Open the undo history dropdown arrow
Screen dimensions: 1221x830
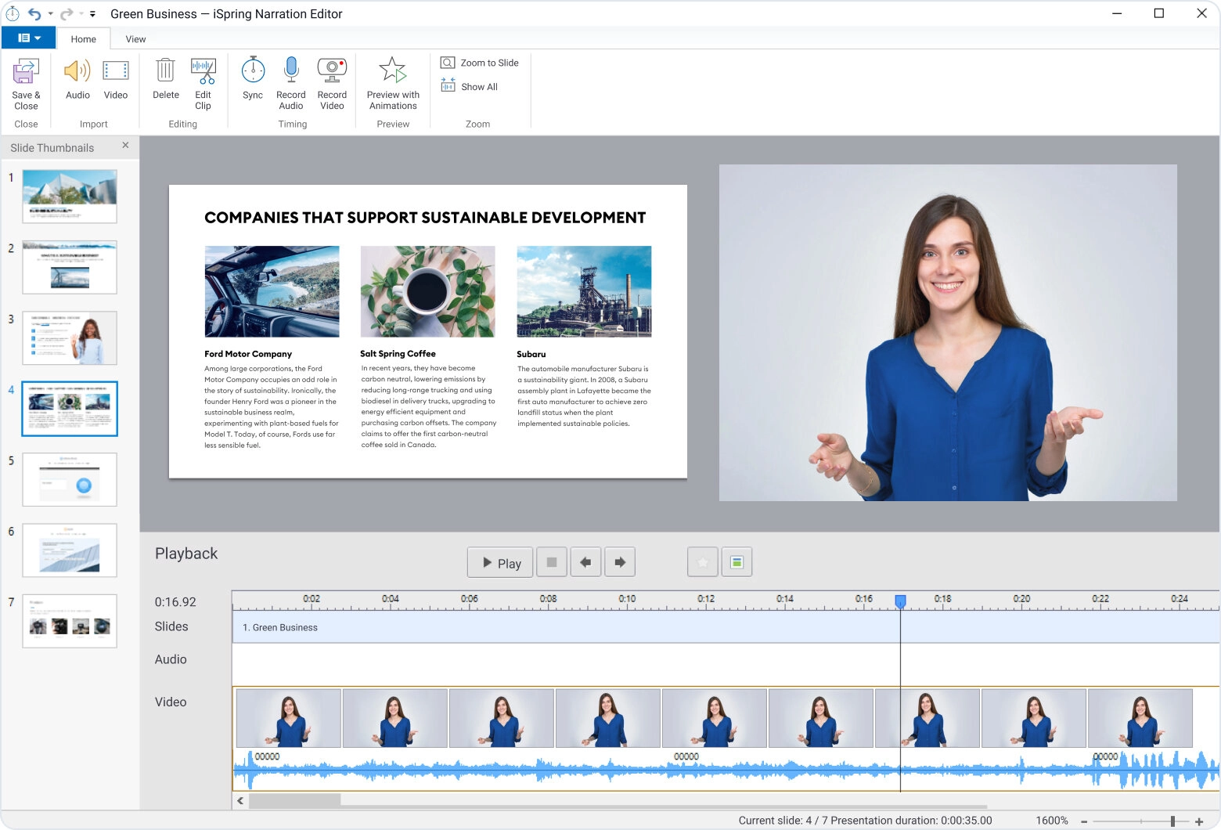(x=51, y=14)
